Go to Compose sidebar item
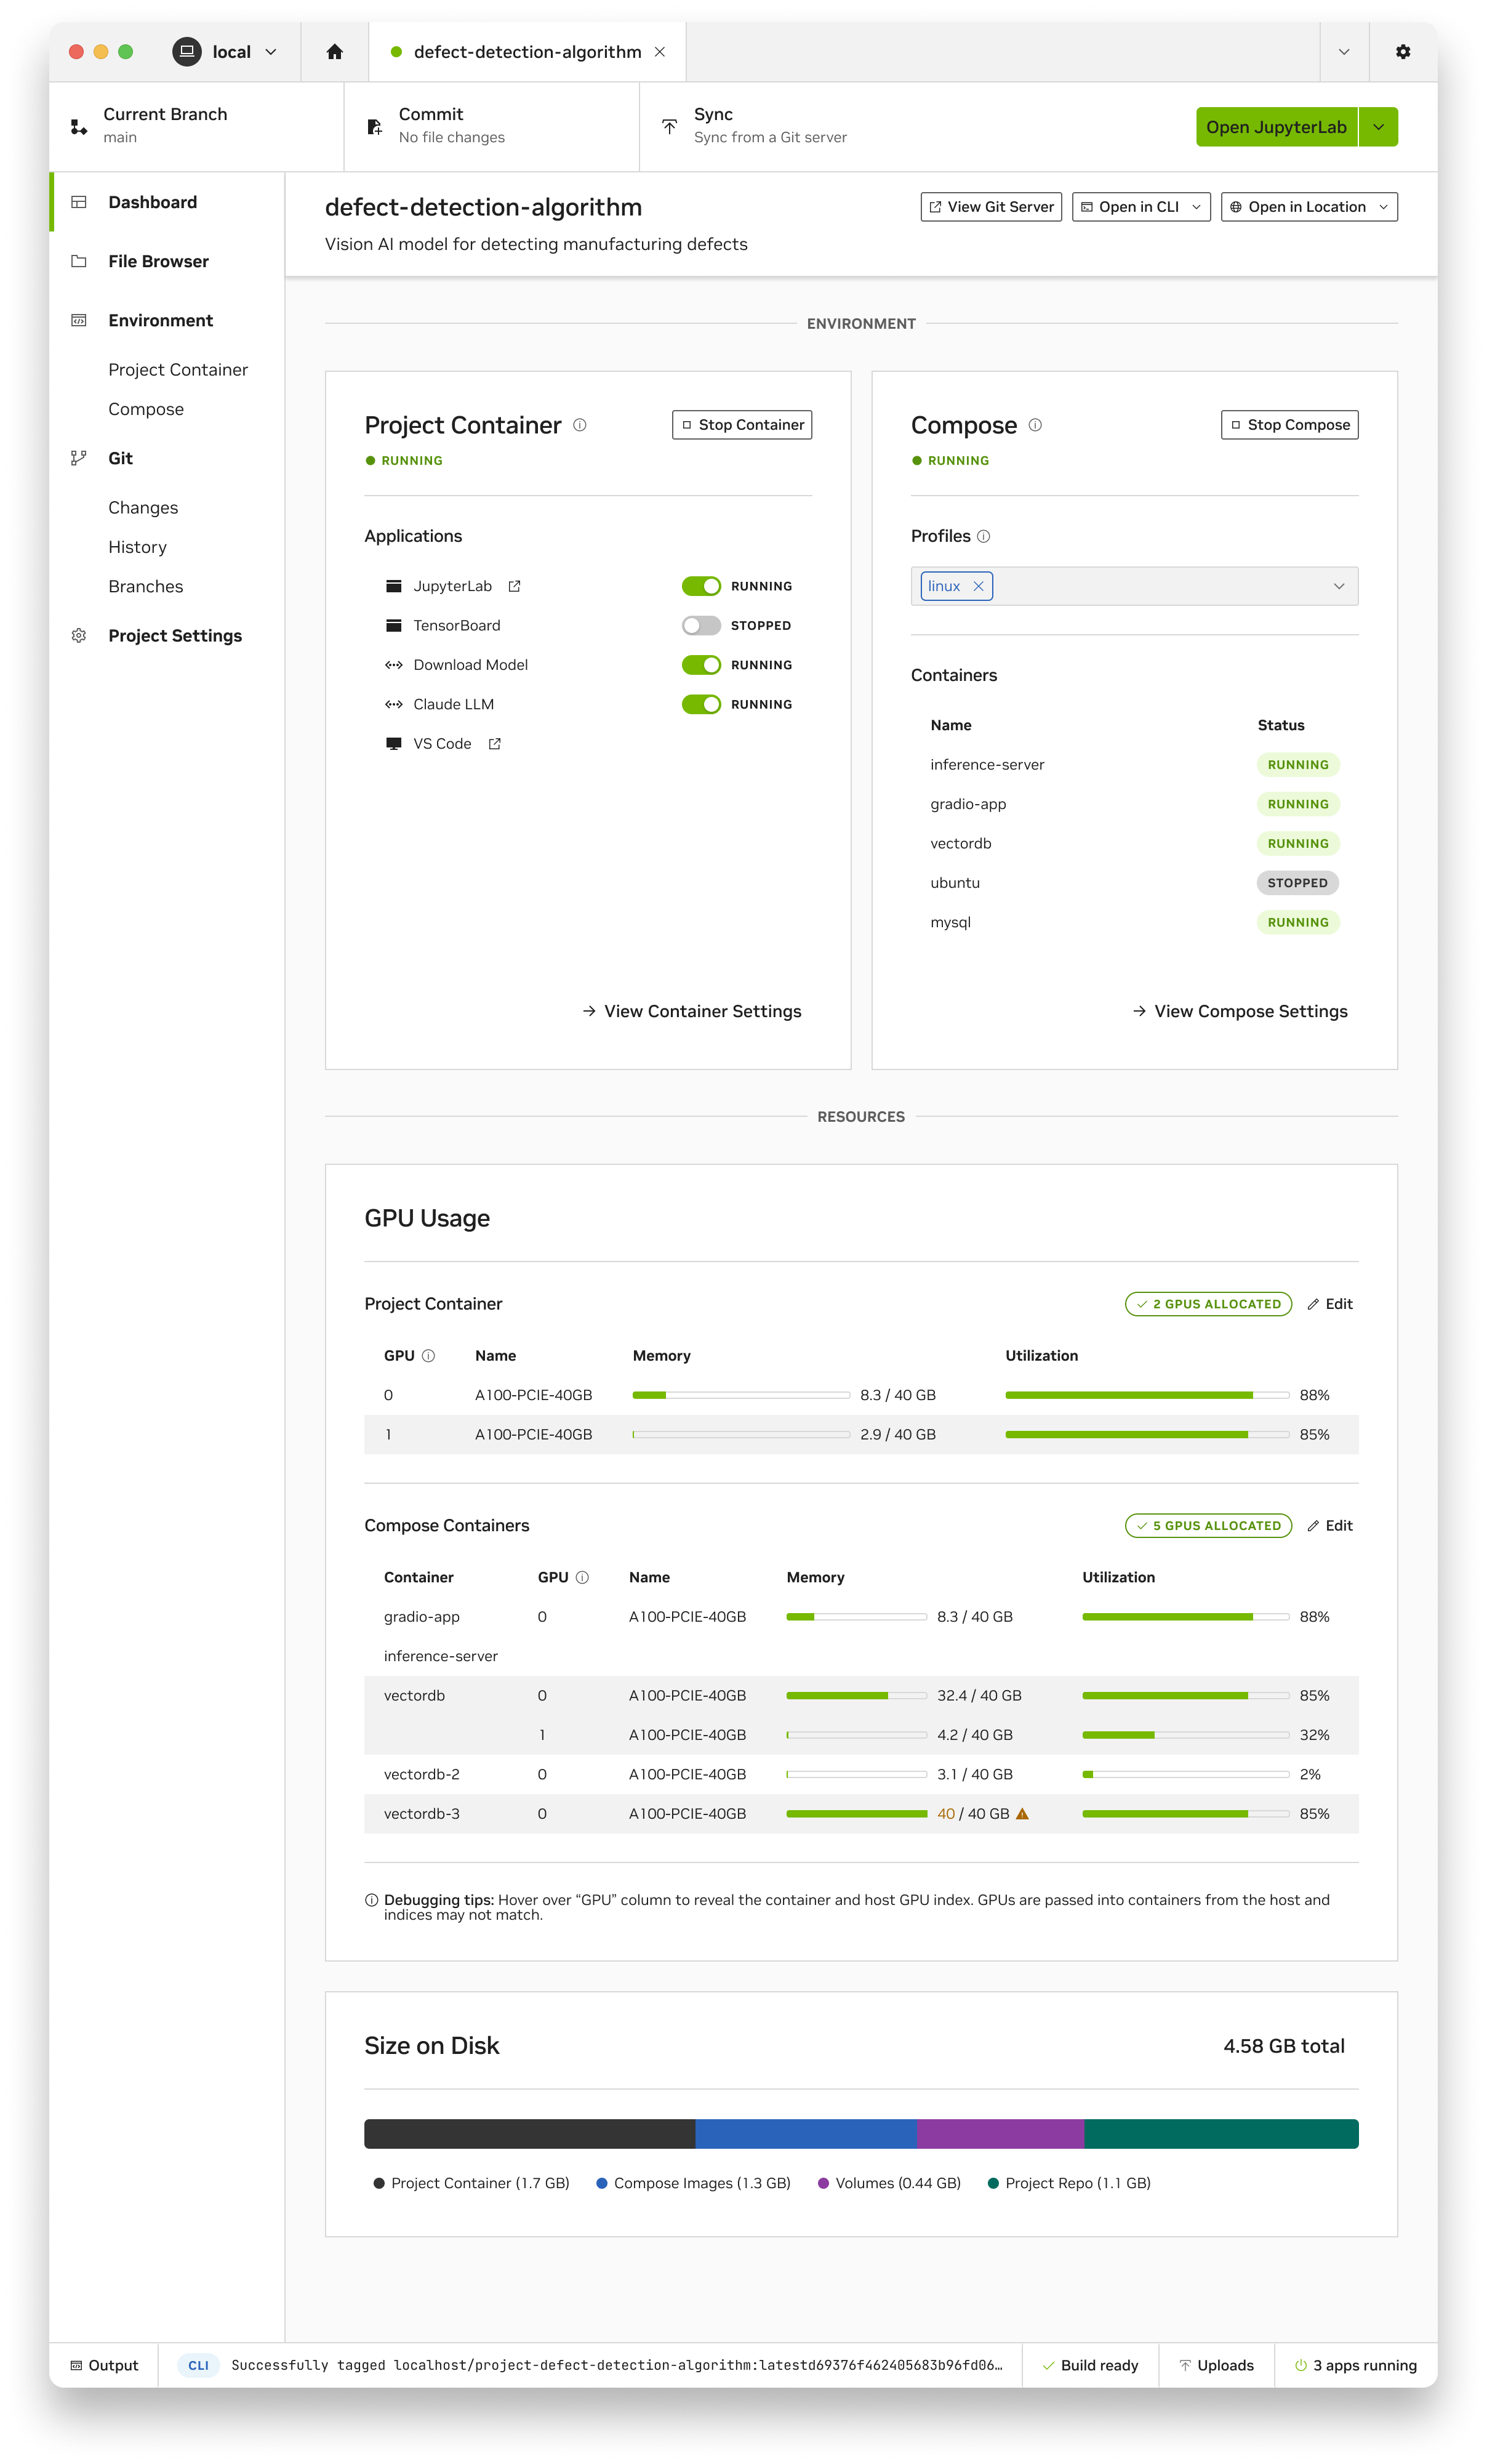Screen dimensions: 1487x2464 point(146,409)
